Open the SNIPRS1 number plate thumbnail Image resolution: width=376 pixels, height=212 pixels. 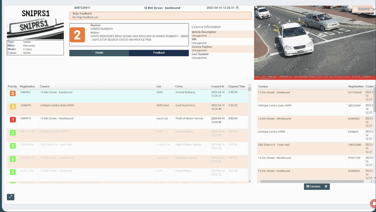35,29
